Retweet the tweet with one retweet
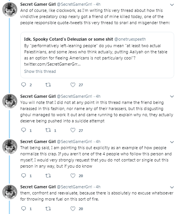 coord(48,130)
